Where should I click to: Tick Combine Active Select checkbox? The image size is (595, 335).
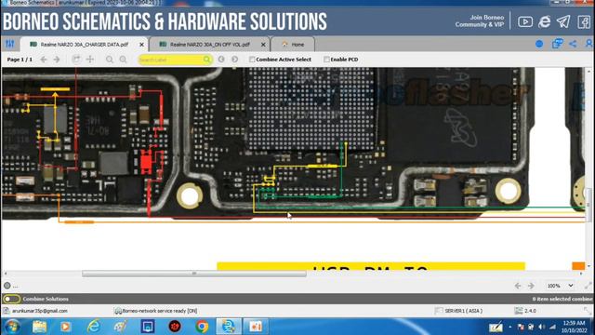pyautogui.click(x=252, y=60)
